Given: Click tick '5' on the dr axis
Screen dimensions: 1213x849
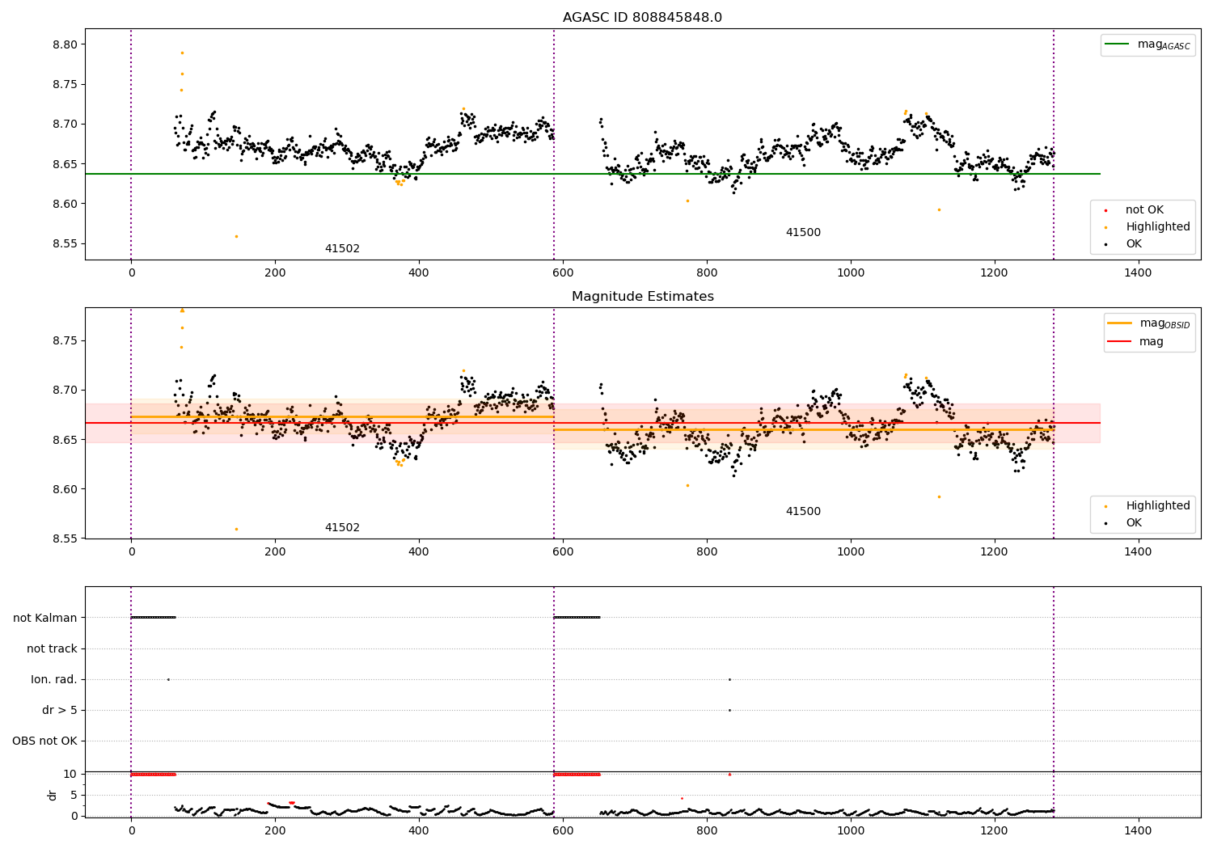Looking at the screenshot, I should click(74, 796).
